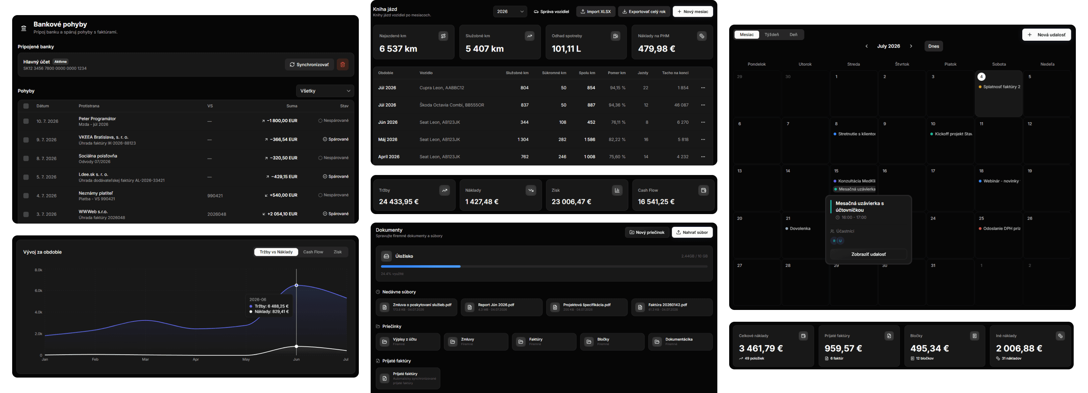Click the Tržby trending-up icon
This screenshot has height=393, width=1088.
pyautogui.click(x=444, y=190)
